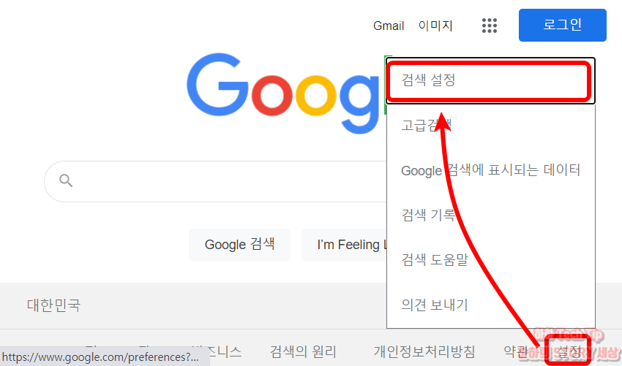Open the Gmail link
Viewport: 622px width, 366px height.
point(389,26)
